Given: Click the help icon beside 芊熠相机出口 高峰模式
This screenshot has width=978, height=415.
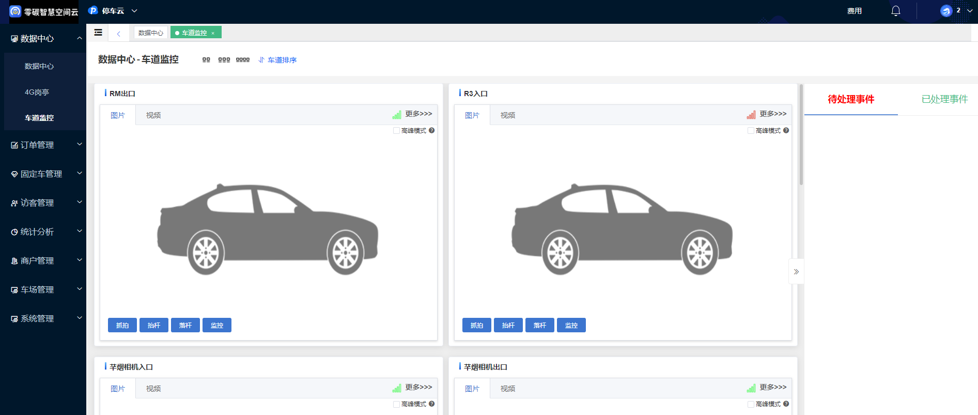Looking at the screenshot, I should pos(786,404).
